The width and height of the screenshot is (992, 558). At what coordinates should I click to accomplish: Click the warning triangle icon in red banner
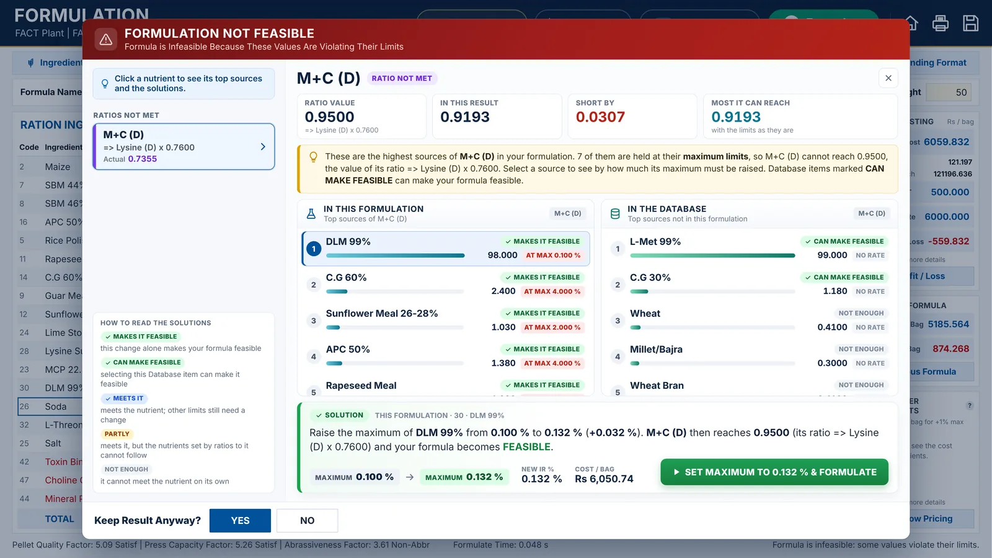click(106, 40)
